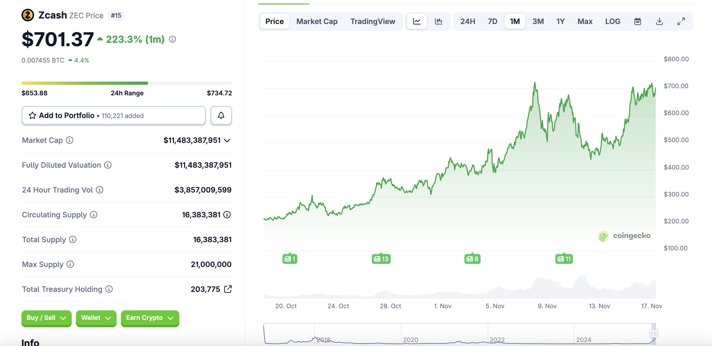The width and height of the screenshot is (712, 346).
Task: Add Zcash to your Portfolio
Action: point(66,116)
